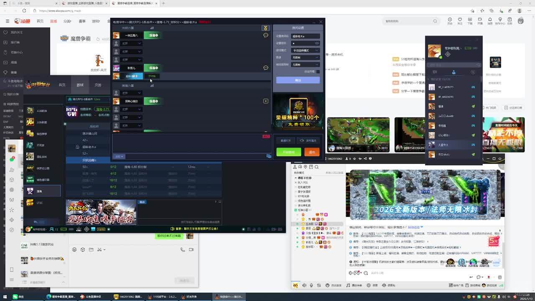535x301 pixels.
Task: Tick the checkbox under the room limit dropdowns
Action: tap(318, 71)
